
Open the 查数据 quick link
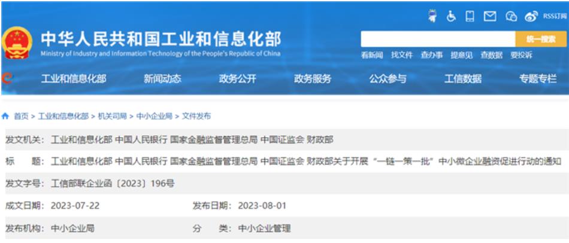coord(491,56)
